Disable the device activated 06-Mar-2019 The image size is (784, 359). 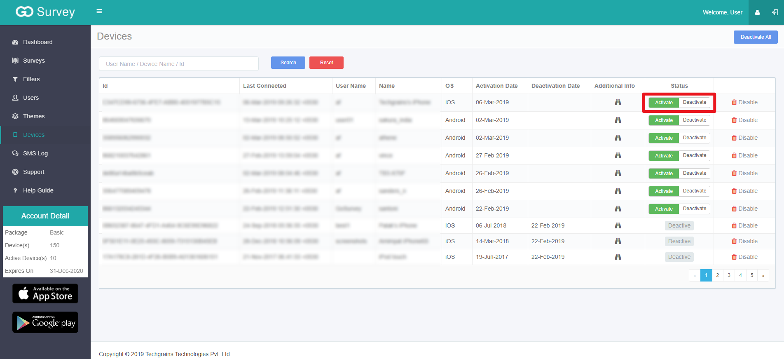click(x=744, y=102)
